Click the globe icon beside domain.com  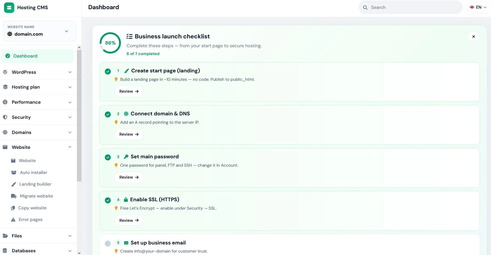pos(10,34)
